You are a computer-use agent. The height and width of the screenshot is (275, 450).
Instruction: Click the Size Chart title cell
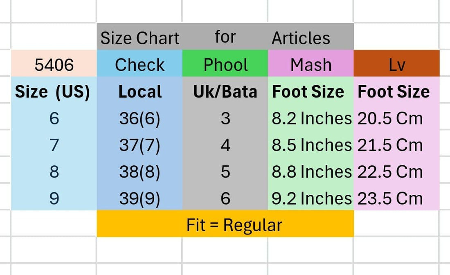pos(140,38)
